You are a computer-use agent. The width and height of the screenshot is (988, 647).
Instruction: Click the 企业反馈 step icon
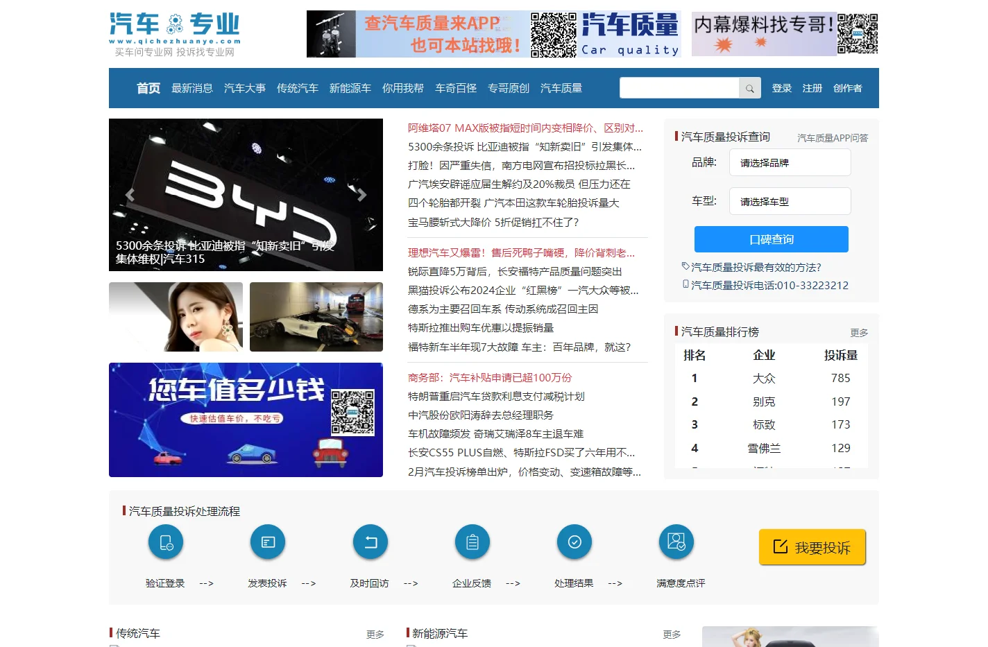[x=472, y=542]
